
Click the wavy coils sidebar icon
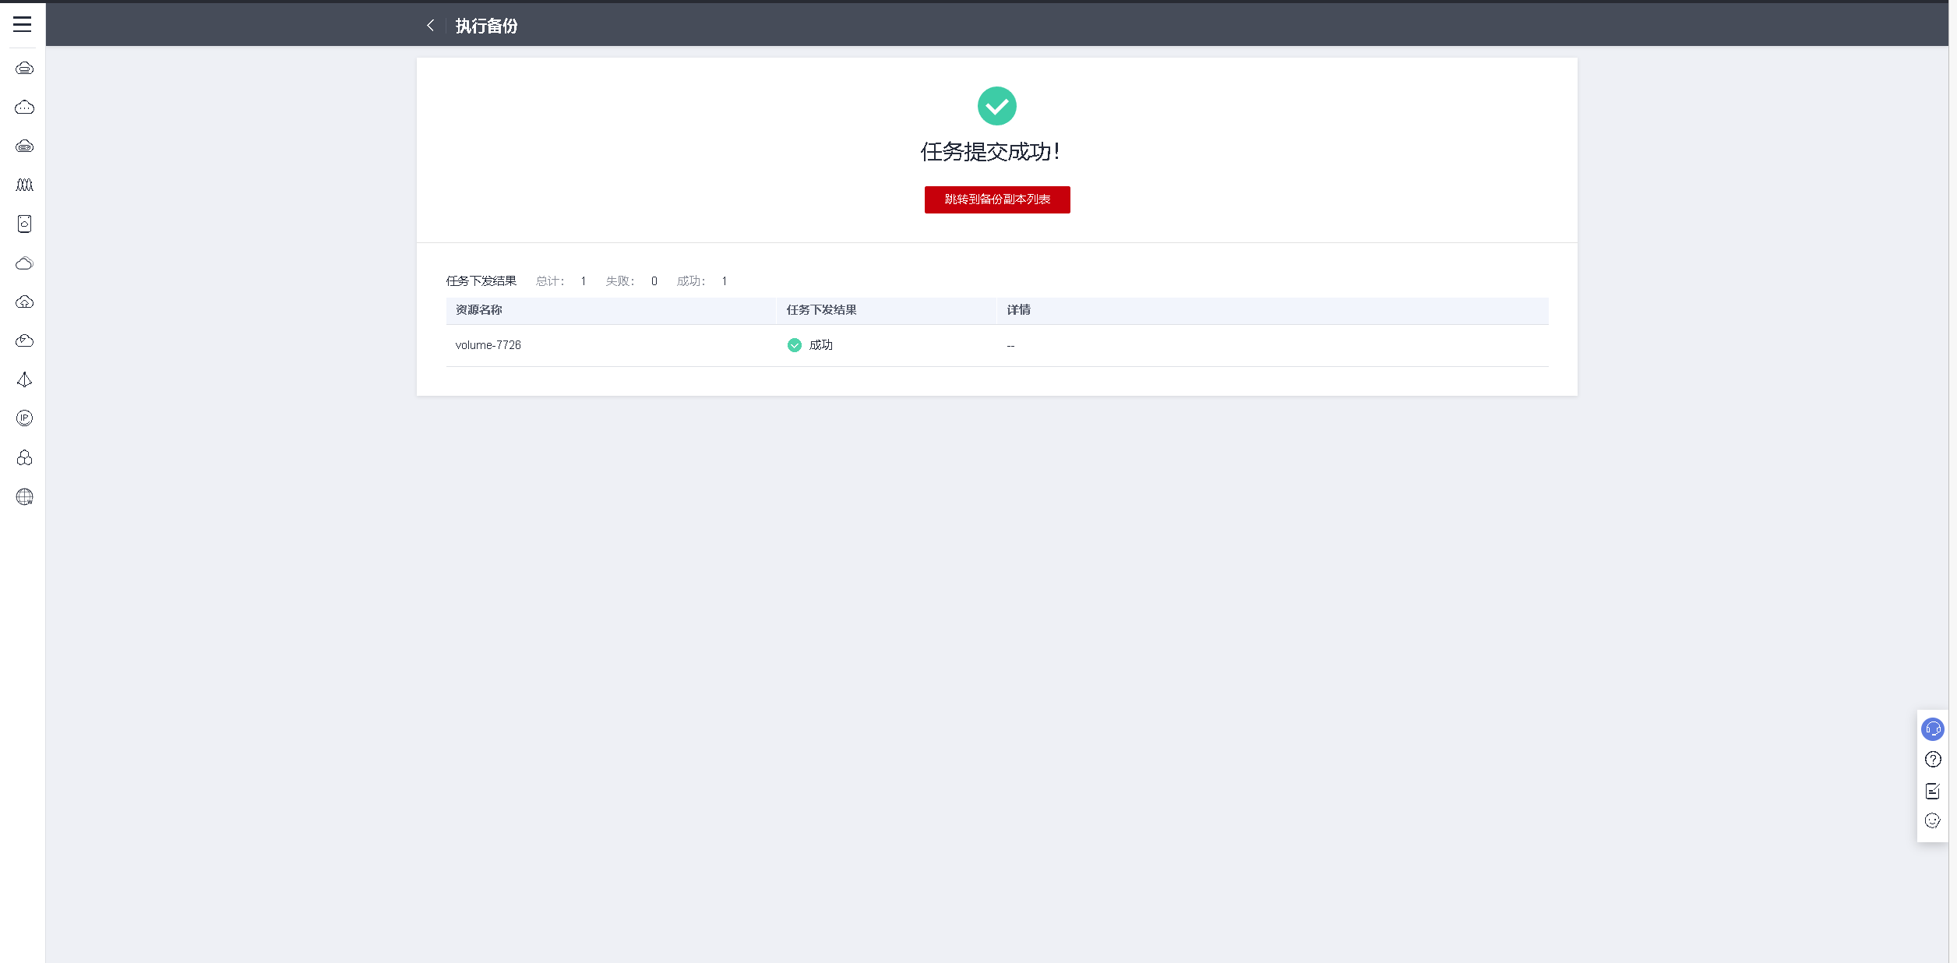point(24,185)
